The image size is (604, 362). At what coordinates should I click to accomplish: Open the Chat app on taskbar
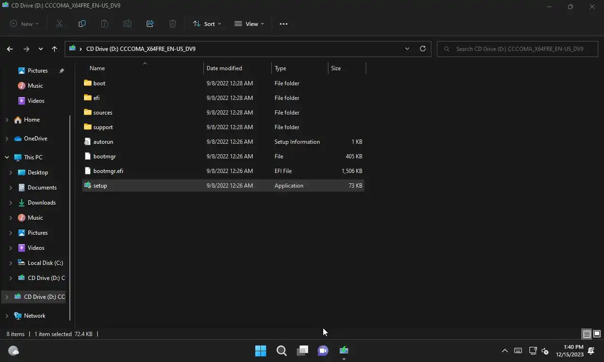[x=323, y=351]
